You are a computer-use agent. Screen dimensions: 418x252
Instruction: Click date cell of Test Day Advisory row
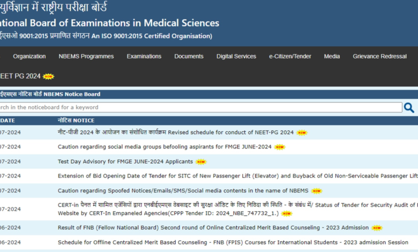click(x=10, y=161)
